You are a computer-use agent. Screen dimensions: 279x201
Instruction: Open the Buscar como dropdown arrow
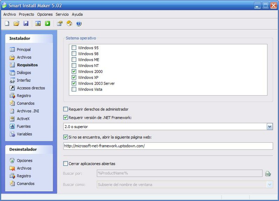coord(270,184)
